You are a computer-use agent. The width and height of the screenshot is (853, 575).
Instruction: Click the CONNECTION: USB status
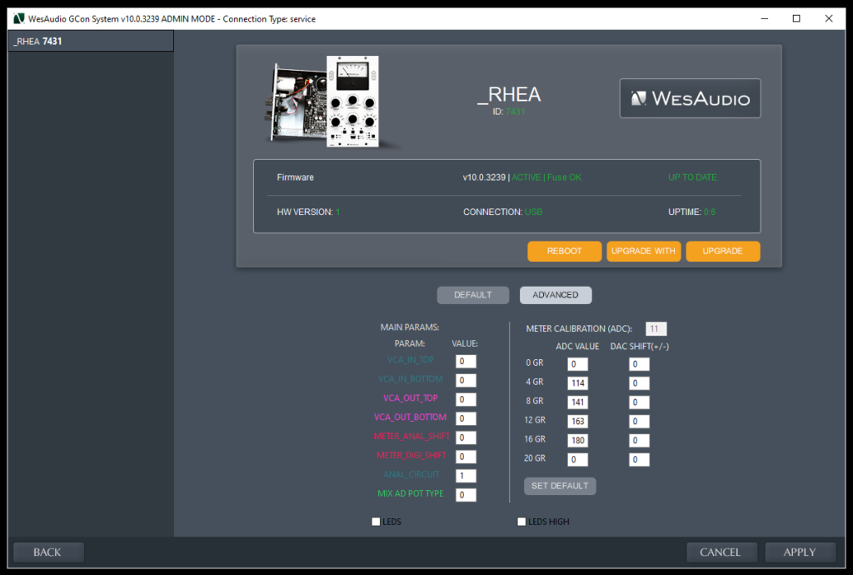coord(502,212)
